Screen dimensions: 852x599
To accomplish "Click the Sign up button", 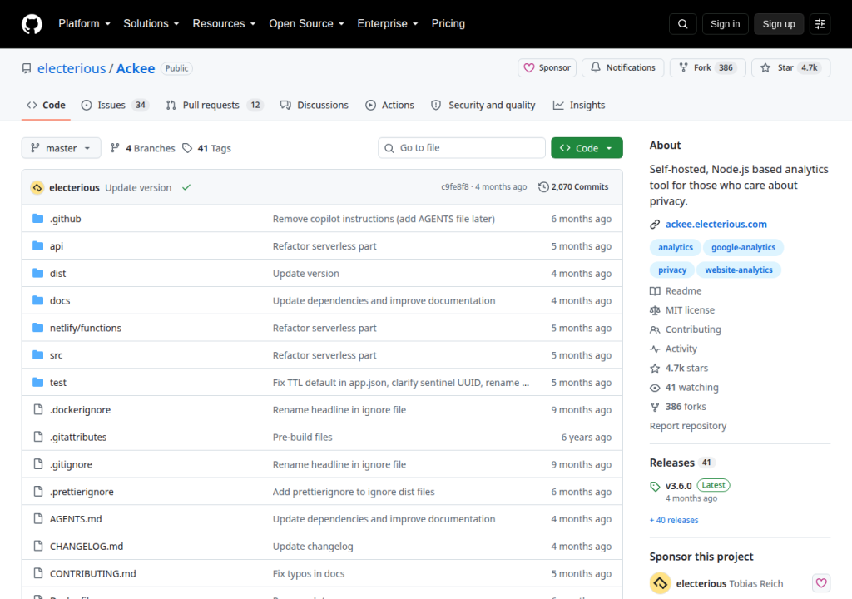I will 779,24.
